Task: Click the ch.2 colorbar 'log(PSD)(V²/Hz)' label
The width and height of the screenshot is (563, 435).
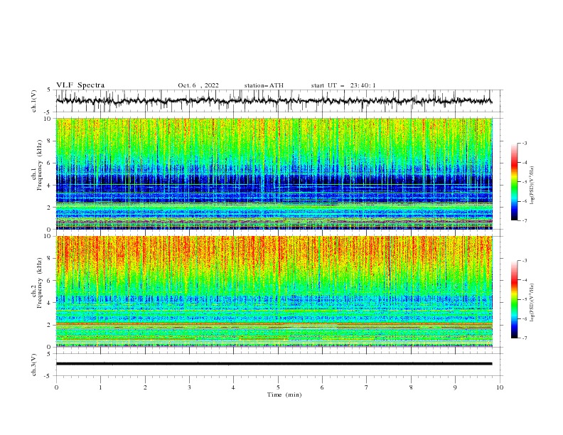Action: 533,302
